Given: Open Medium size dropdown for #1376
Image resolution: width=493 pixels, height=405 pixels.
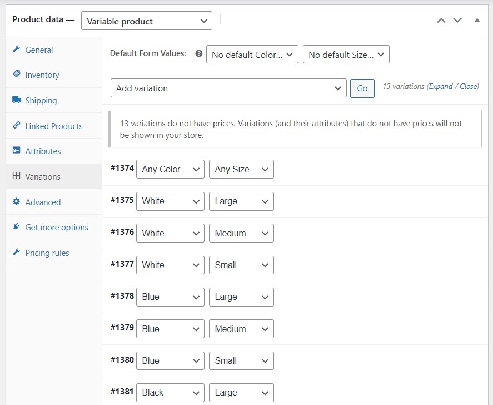Looking at the screenshot, I should 241,233.
